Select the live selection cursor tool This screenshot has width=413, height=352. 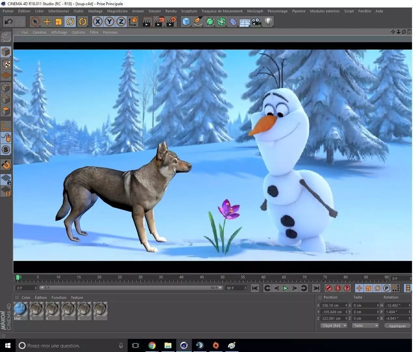click(x=35, y=22)
